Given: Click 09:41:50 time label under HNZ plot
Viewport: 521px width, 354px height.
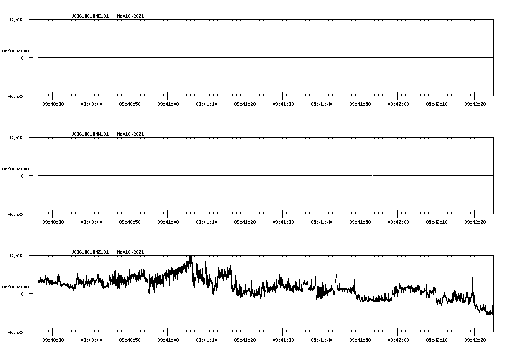Looking at the screenshot, I should coord(360,340).
